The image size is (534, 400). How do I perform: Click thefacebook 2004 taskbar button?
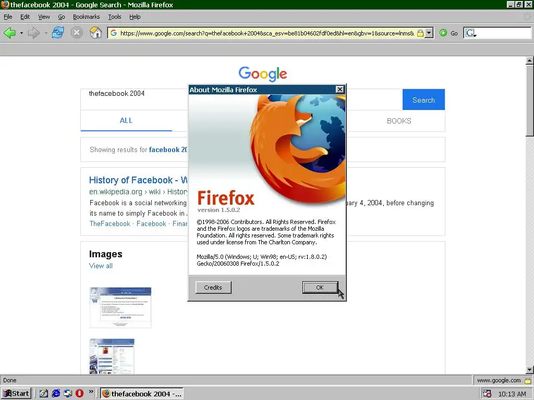(x=142, y=394)
